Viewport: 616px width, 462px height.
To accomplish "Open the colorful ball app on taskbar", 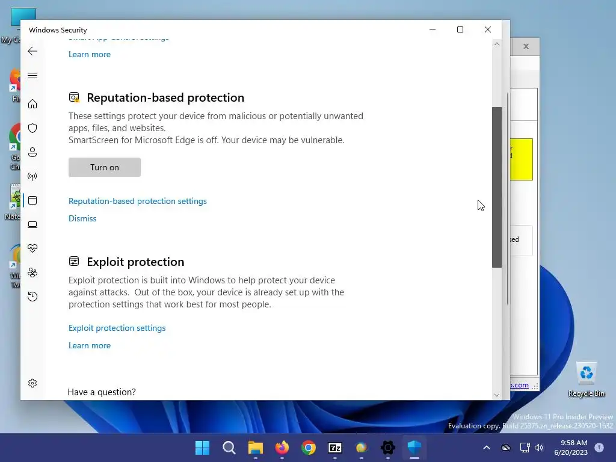I will click(x=362, y=448).
